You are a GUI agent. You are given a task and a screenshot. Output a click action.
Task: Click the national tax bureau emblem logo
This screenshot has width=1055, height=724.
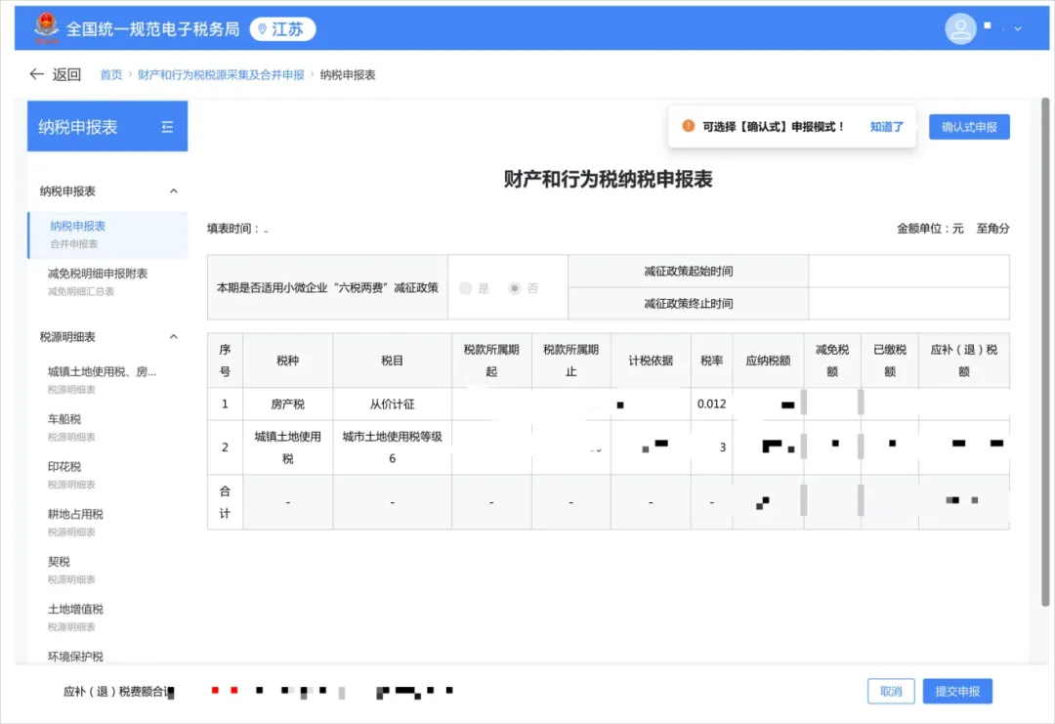[x=47, y=28]
